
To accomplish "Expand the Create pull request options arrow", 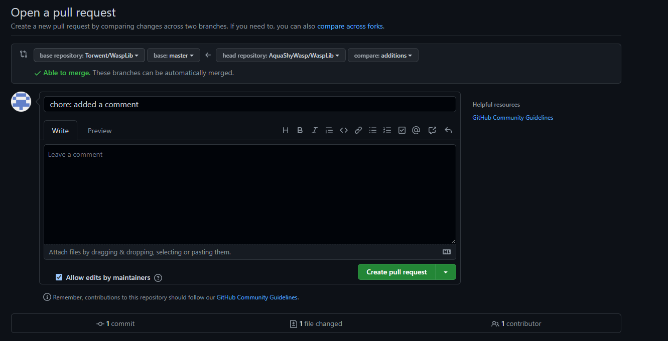I will pos(446,272).
